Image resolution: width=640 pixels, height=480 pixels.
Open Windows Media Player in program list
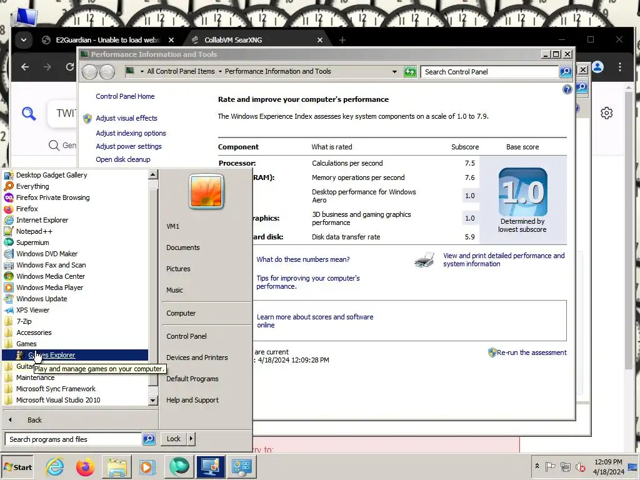click(49, 287)
